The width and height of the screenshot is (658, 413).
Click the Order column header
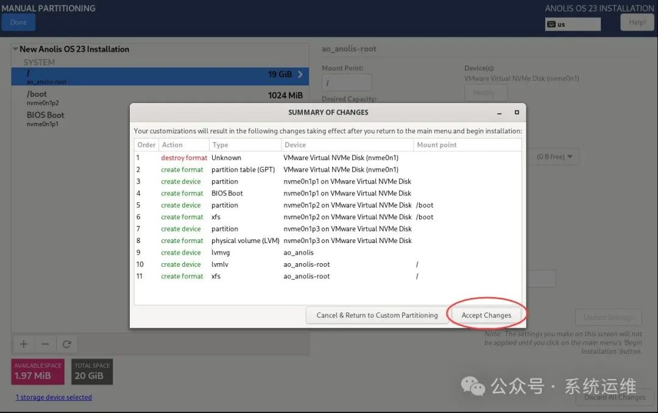[x=146, y=145]
